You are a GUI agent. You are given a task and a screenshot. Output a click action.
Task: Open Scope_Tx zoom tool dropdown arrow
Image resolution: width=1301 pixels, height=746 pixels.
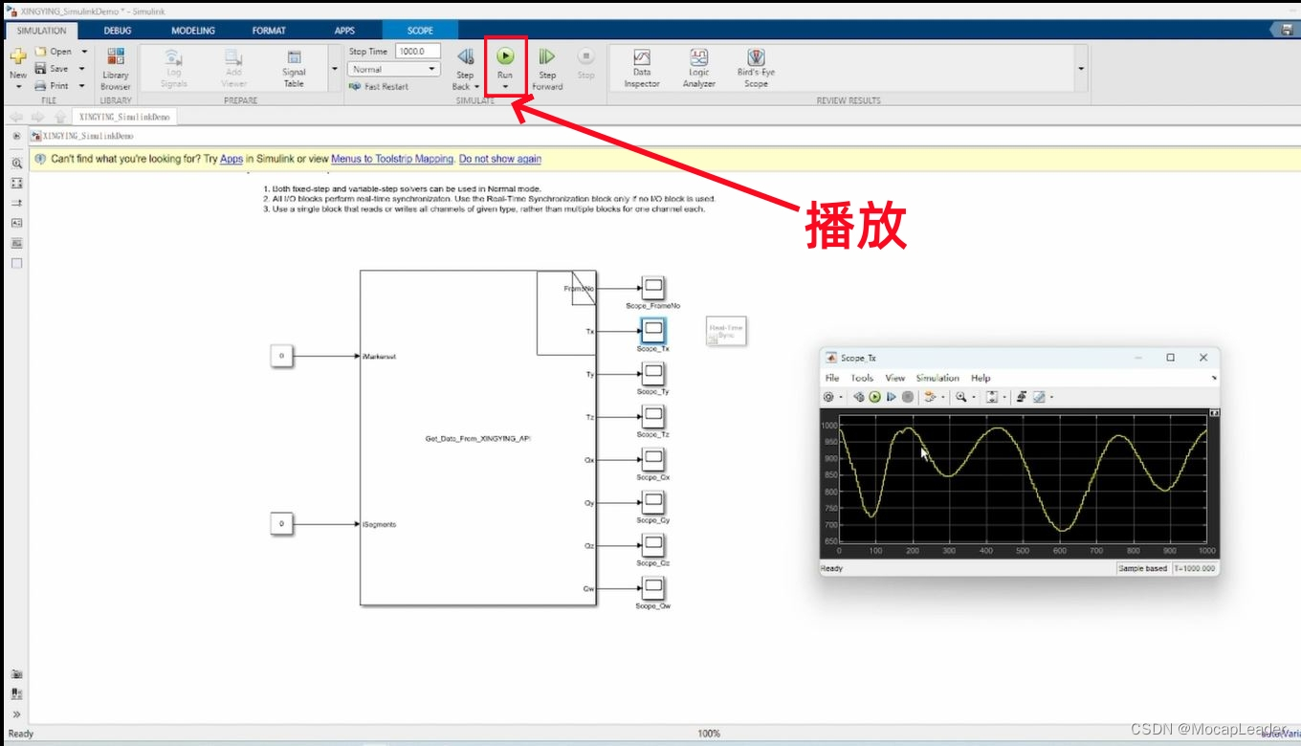pyautogui.click(x=974, y=397)
